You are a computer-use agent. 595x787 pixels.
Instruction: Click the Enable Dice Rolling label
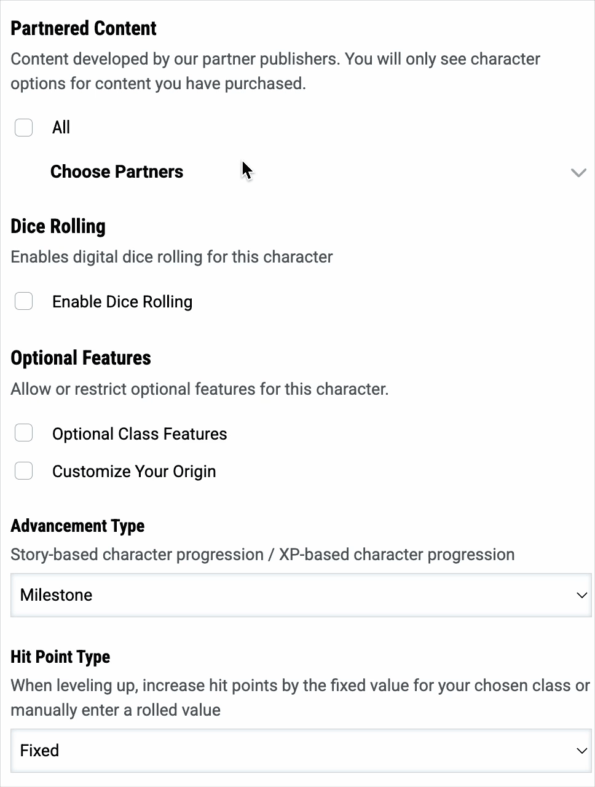tap(122, 302)
